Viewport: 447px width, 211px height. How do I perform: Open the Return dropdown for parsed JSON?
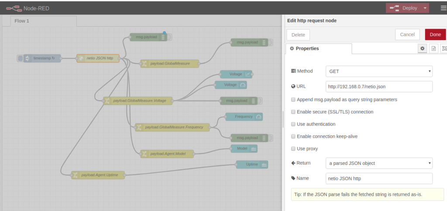click(379, 163)
